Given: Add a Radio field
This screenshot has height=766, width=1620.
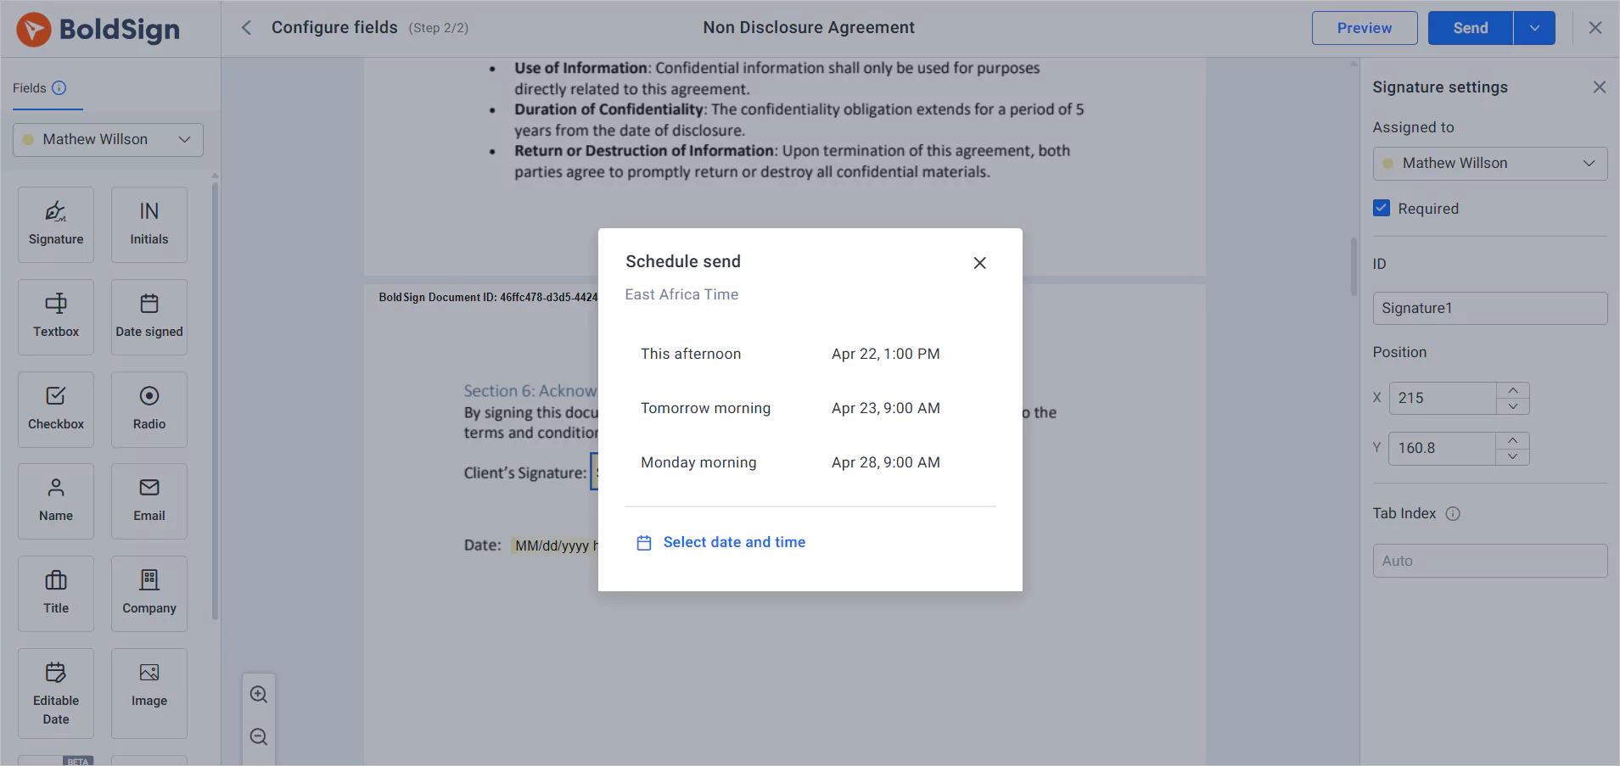Looking at the screenshot, I should [149, 410].
